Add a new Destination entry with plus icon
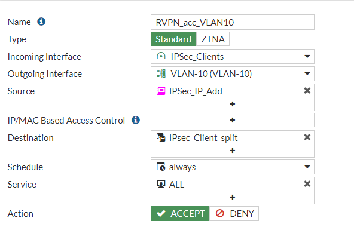 [232, 151]
